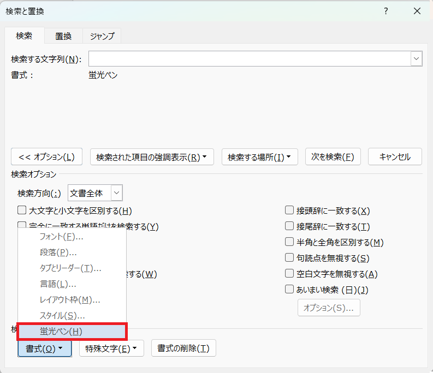Click the キャンセル button
Image resolution: width=433 pixels, height=373 pixels.
click(x=395, y=157)
